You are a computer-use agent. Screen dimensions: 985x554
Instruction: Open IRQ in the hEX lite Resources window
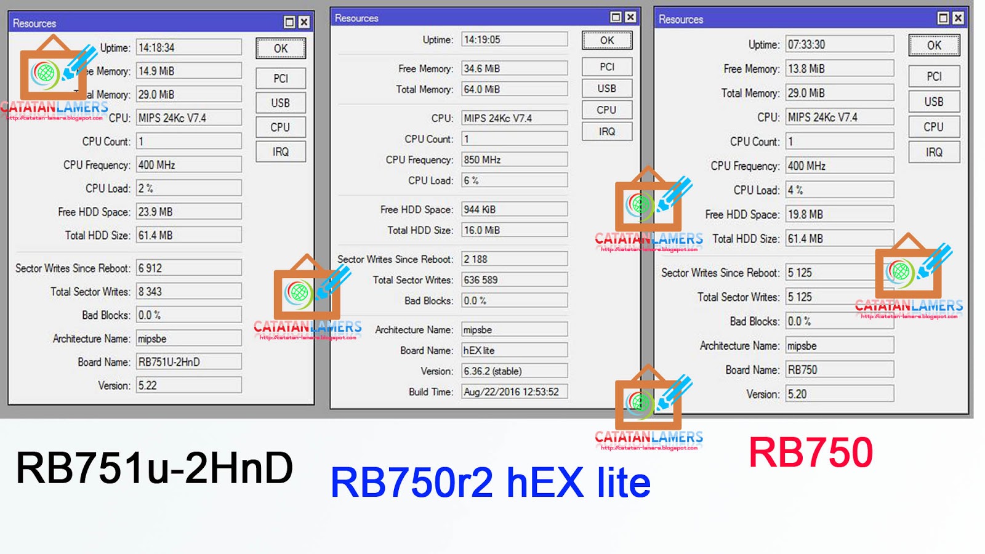(x=607, y=131)
